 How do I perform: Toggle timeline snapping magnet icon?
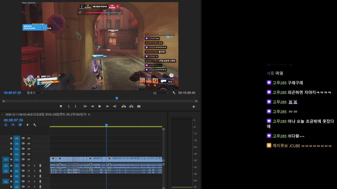(13, 125)
